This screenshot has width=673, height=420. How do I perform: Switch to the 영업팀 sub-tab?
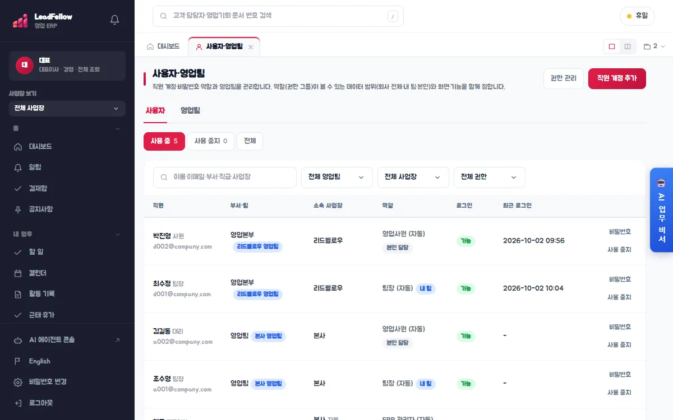tap(191, 111)
